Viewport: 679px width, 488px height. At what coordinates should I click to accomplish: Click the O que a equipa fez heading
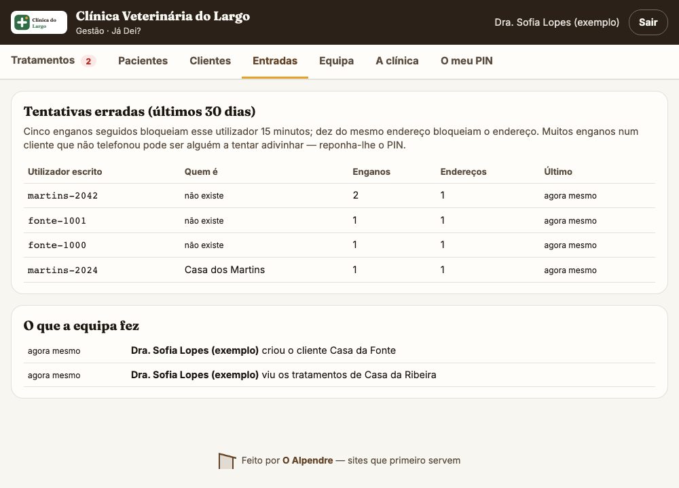click(81, 325)
